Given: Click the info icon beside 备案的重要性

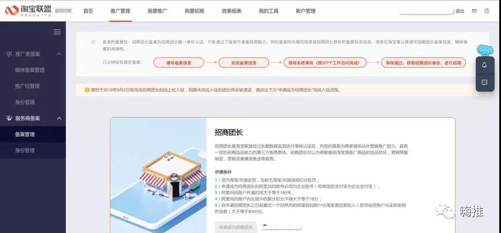Looking at the screenshot, I should [93, 42].
